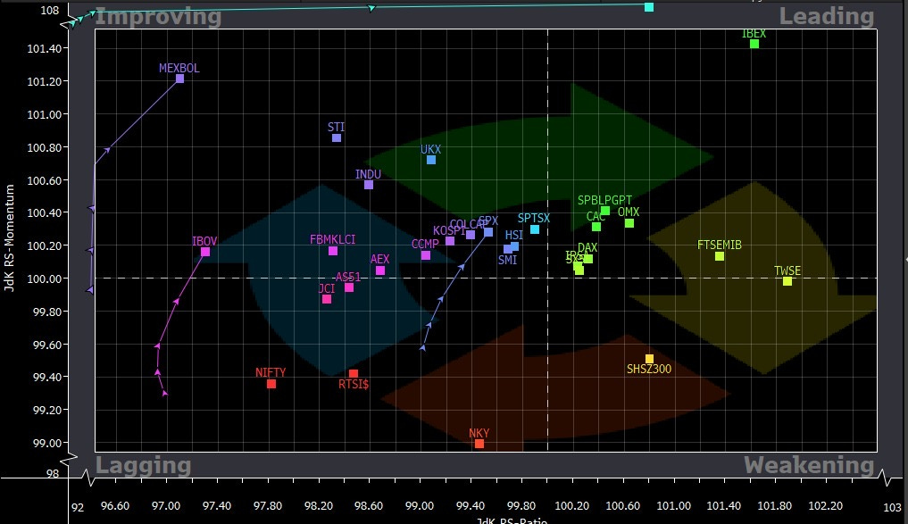The image size is (908, 524).
Task: Click the Improving quadrant label
Action: (x=157, y=16)
